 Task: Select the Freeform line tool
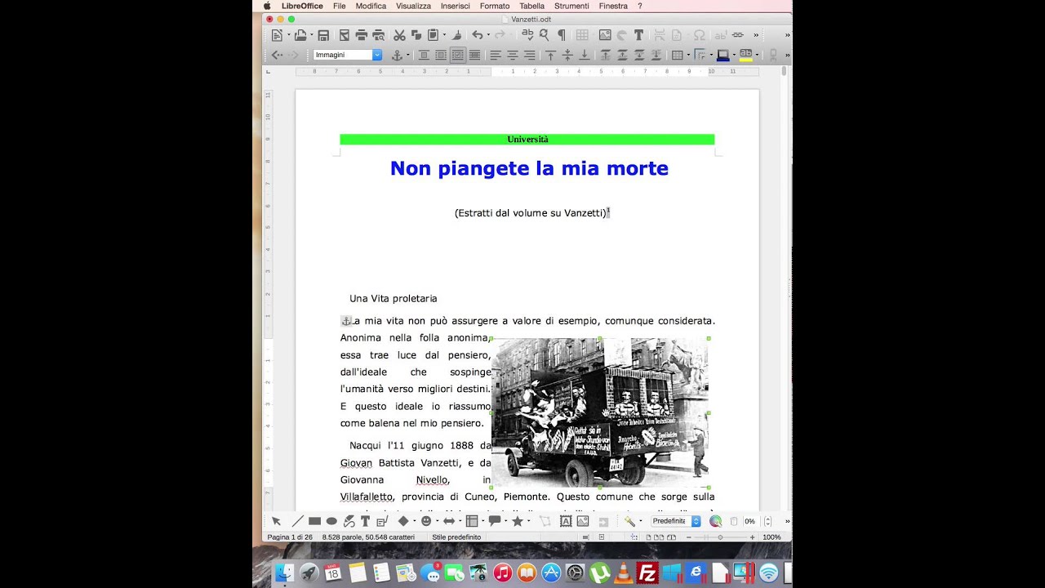349,521
